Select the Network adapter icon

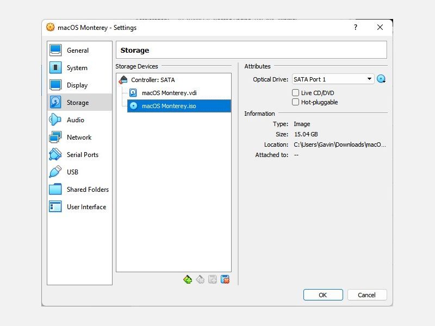[57, 137]
